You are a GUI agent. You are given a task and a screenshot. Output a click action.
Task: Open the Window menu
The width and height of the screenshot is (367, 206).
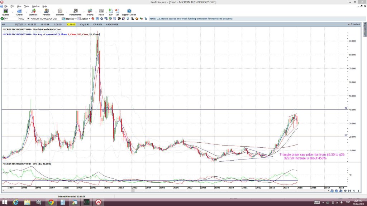[x=35, y=6]
